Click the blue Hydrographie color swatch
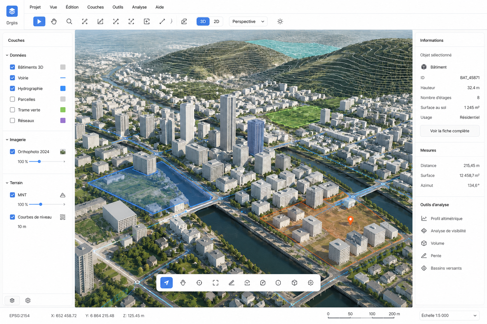The width and height of the screenshot is (487, 324). (x=63, y=89)
